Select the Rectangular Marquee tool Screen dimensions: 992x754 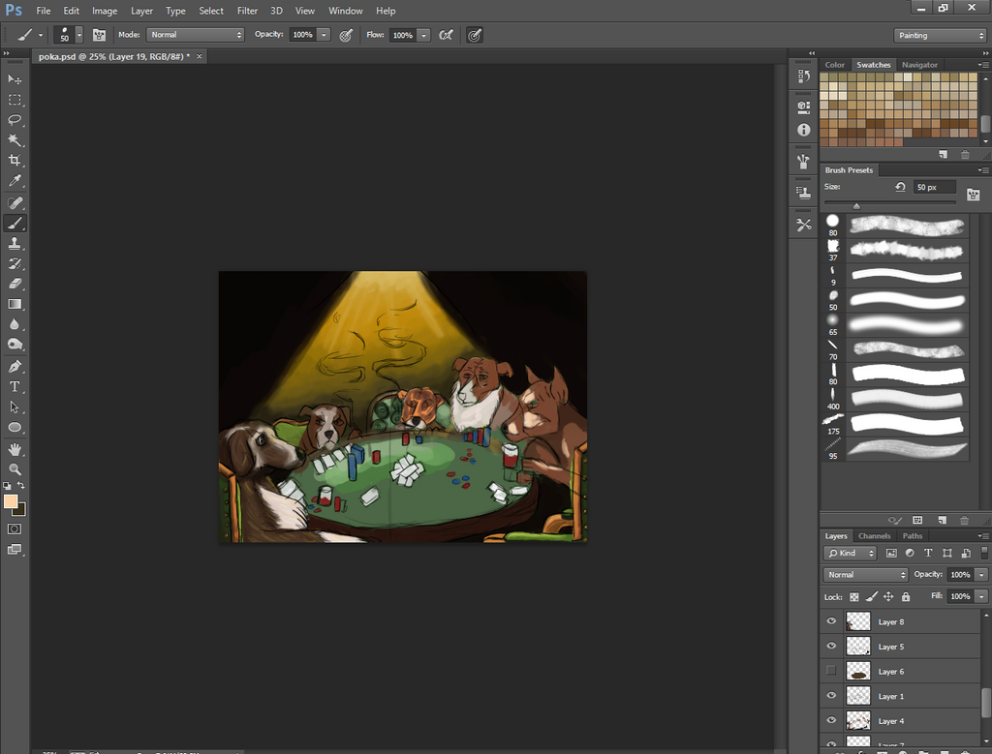tap(15, 100)
